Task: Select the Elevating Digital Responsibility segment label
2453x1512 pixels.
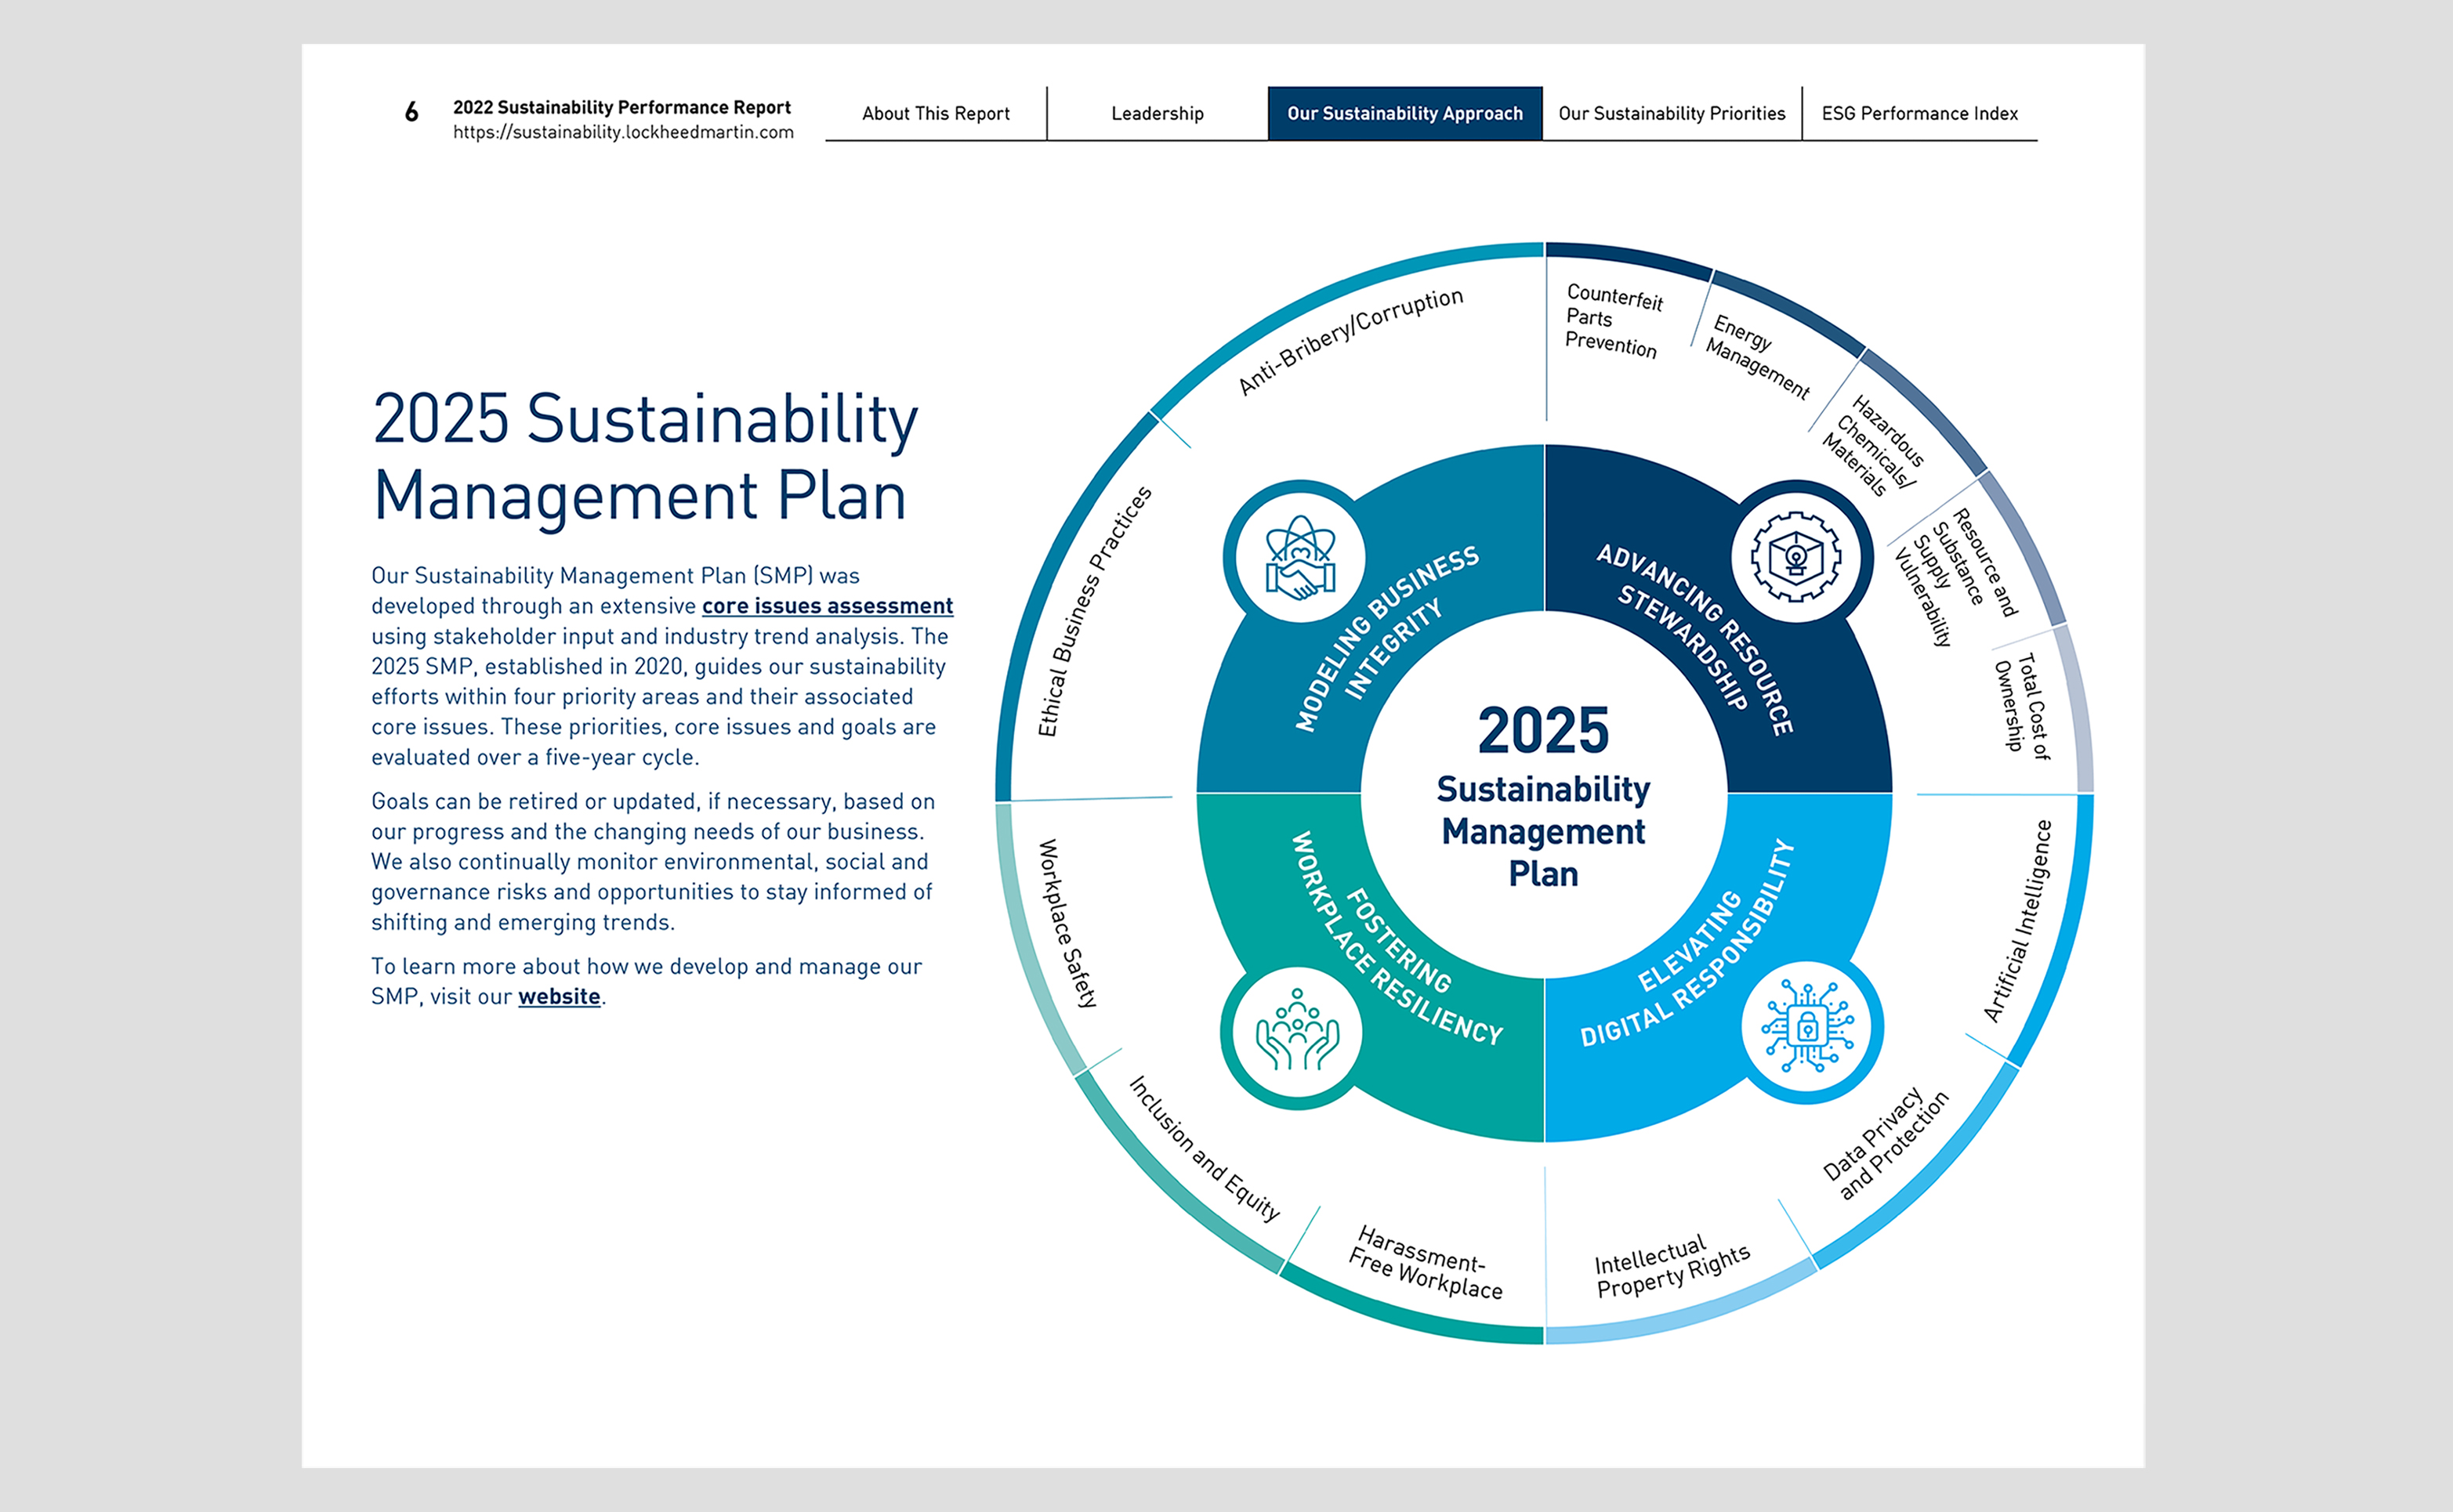Action: coord(1687,944)
